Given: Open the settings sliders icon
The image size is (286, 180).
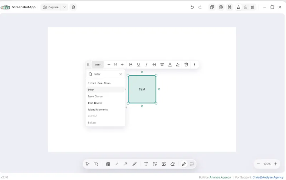Looking at the screenshot, I should pos(252,7).
